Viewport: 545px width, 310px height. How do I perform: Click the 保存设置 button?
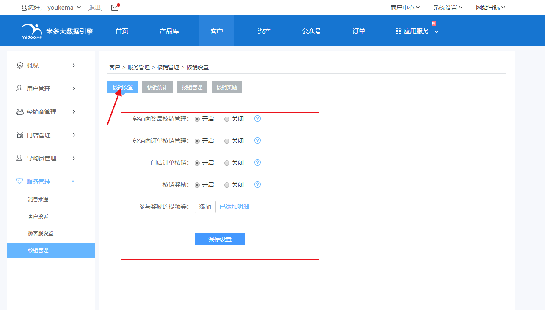(220, 239)
